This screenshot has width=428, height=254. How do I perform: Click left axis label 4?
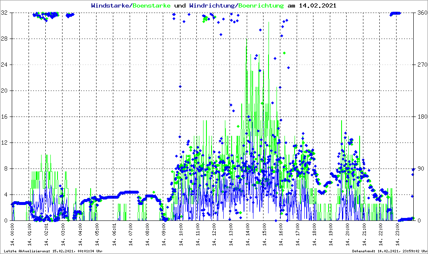click(6, 194)
